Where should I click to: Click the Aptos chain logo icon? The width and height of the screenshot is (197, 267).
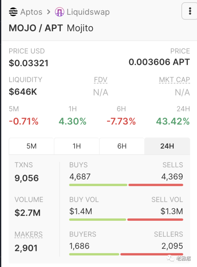[x=13, y=12]
